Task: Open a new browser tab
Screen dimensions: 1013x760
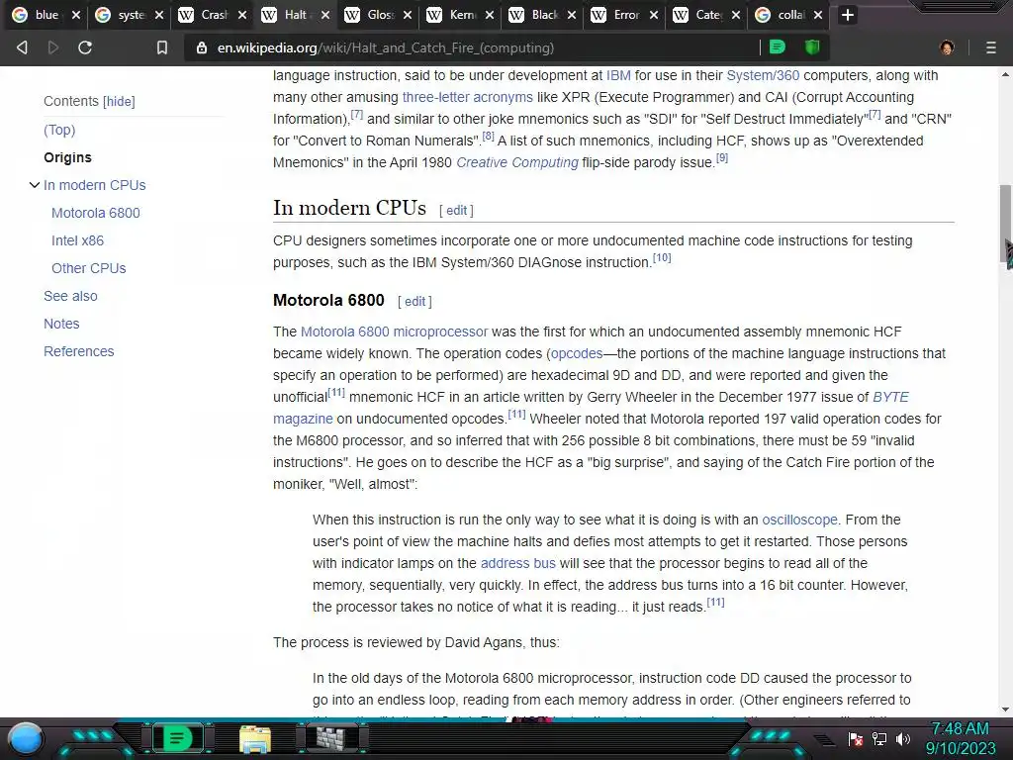Action: point(848,15)
